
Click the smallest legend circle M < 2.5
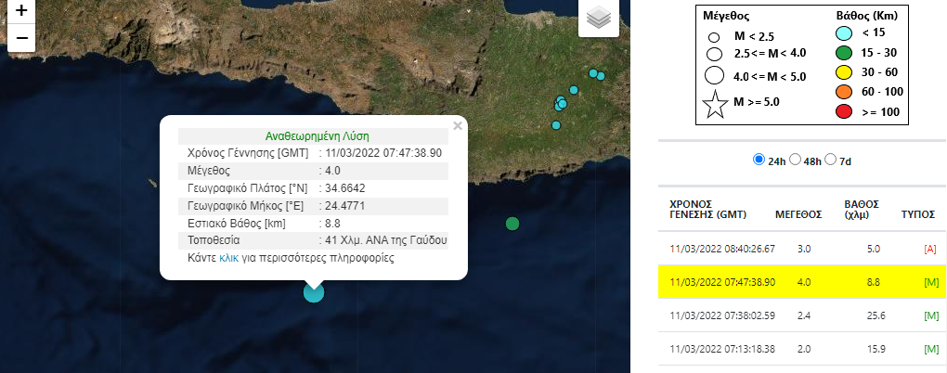(x=714, y=37)
